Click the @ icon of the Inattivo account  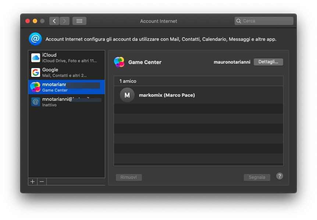click(36, 102)
